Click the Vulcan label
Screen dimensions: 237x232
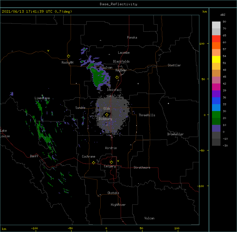tap(149, 218)
